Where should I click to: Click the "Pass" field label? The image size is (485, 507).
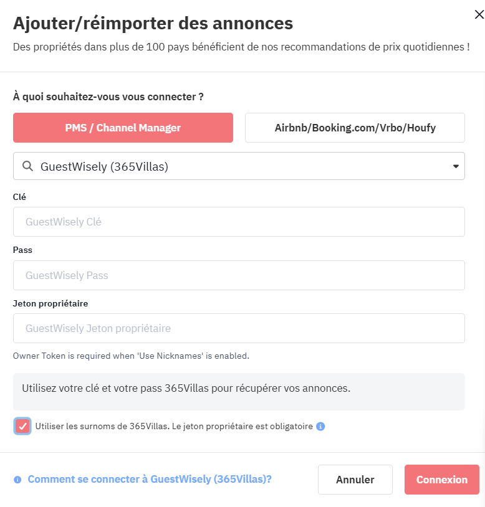[x=22, y=250]
